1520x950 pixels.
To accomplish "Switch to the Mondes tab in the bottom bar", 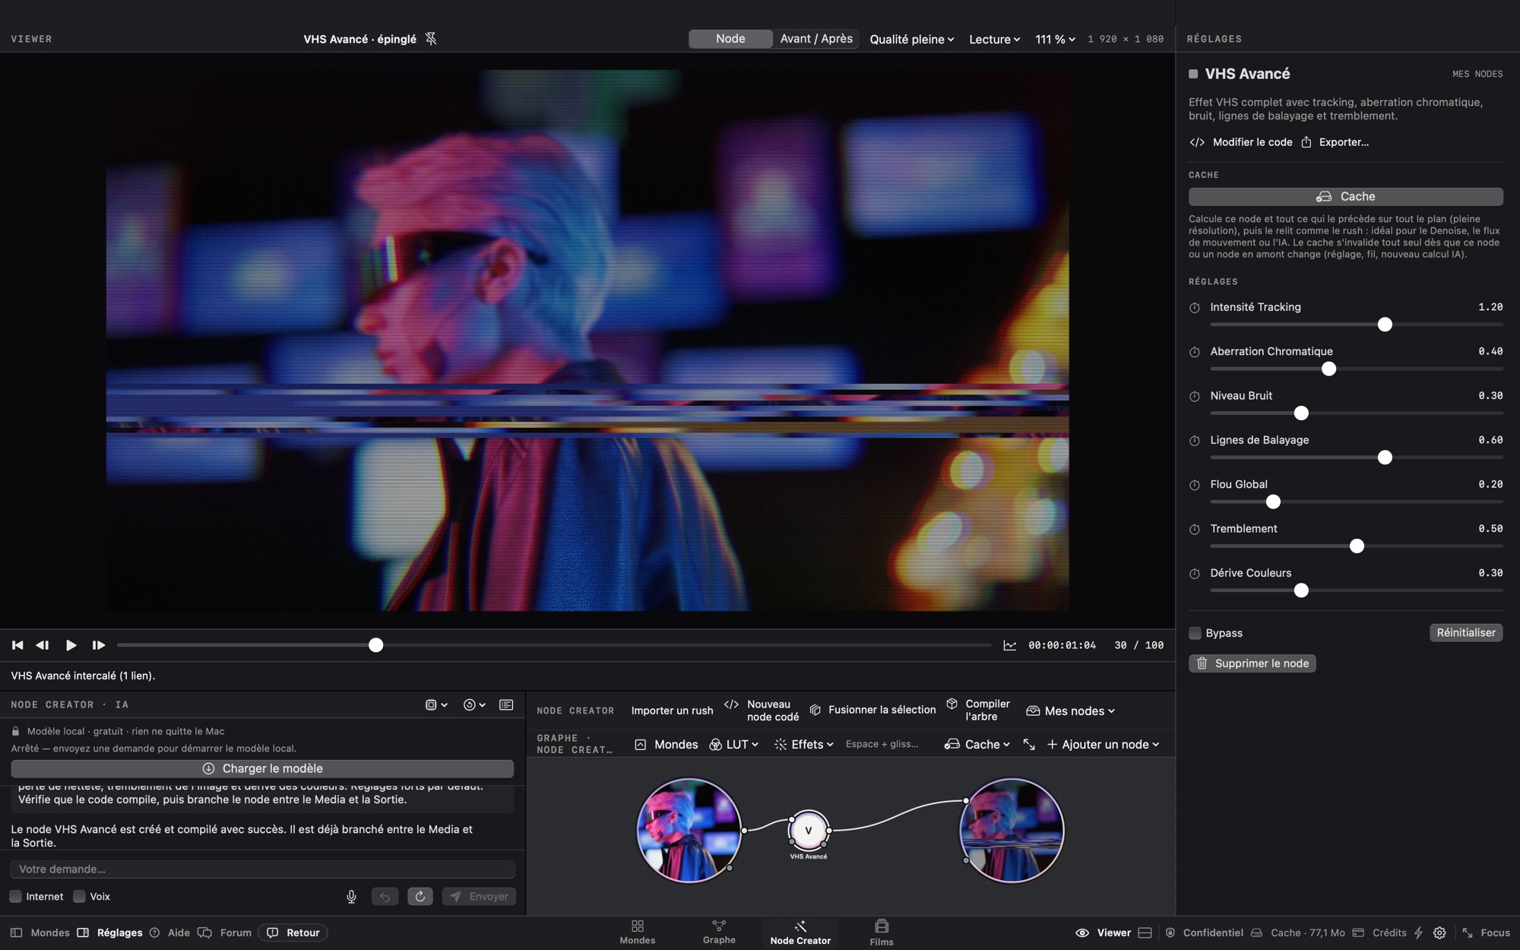I will (638, 933).
